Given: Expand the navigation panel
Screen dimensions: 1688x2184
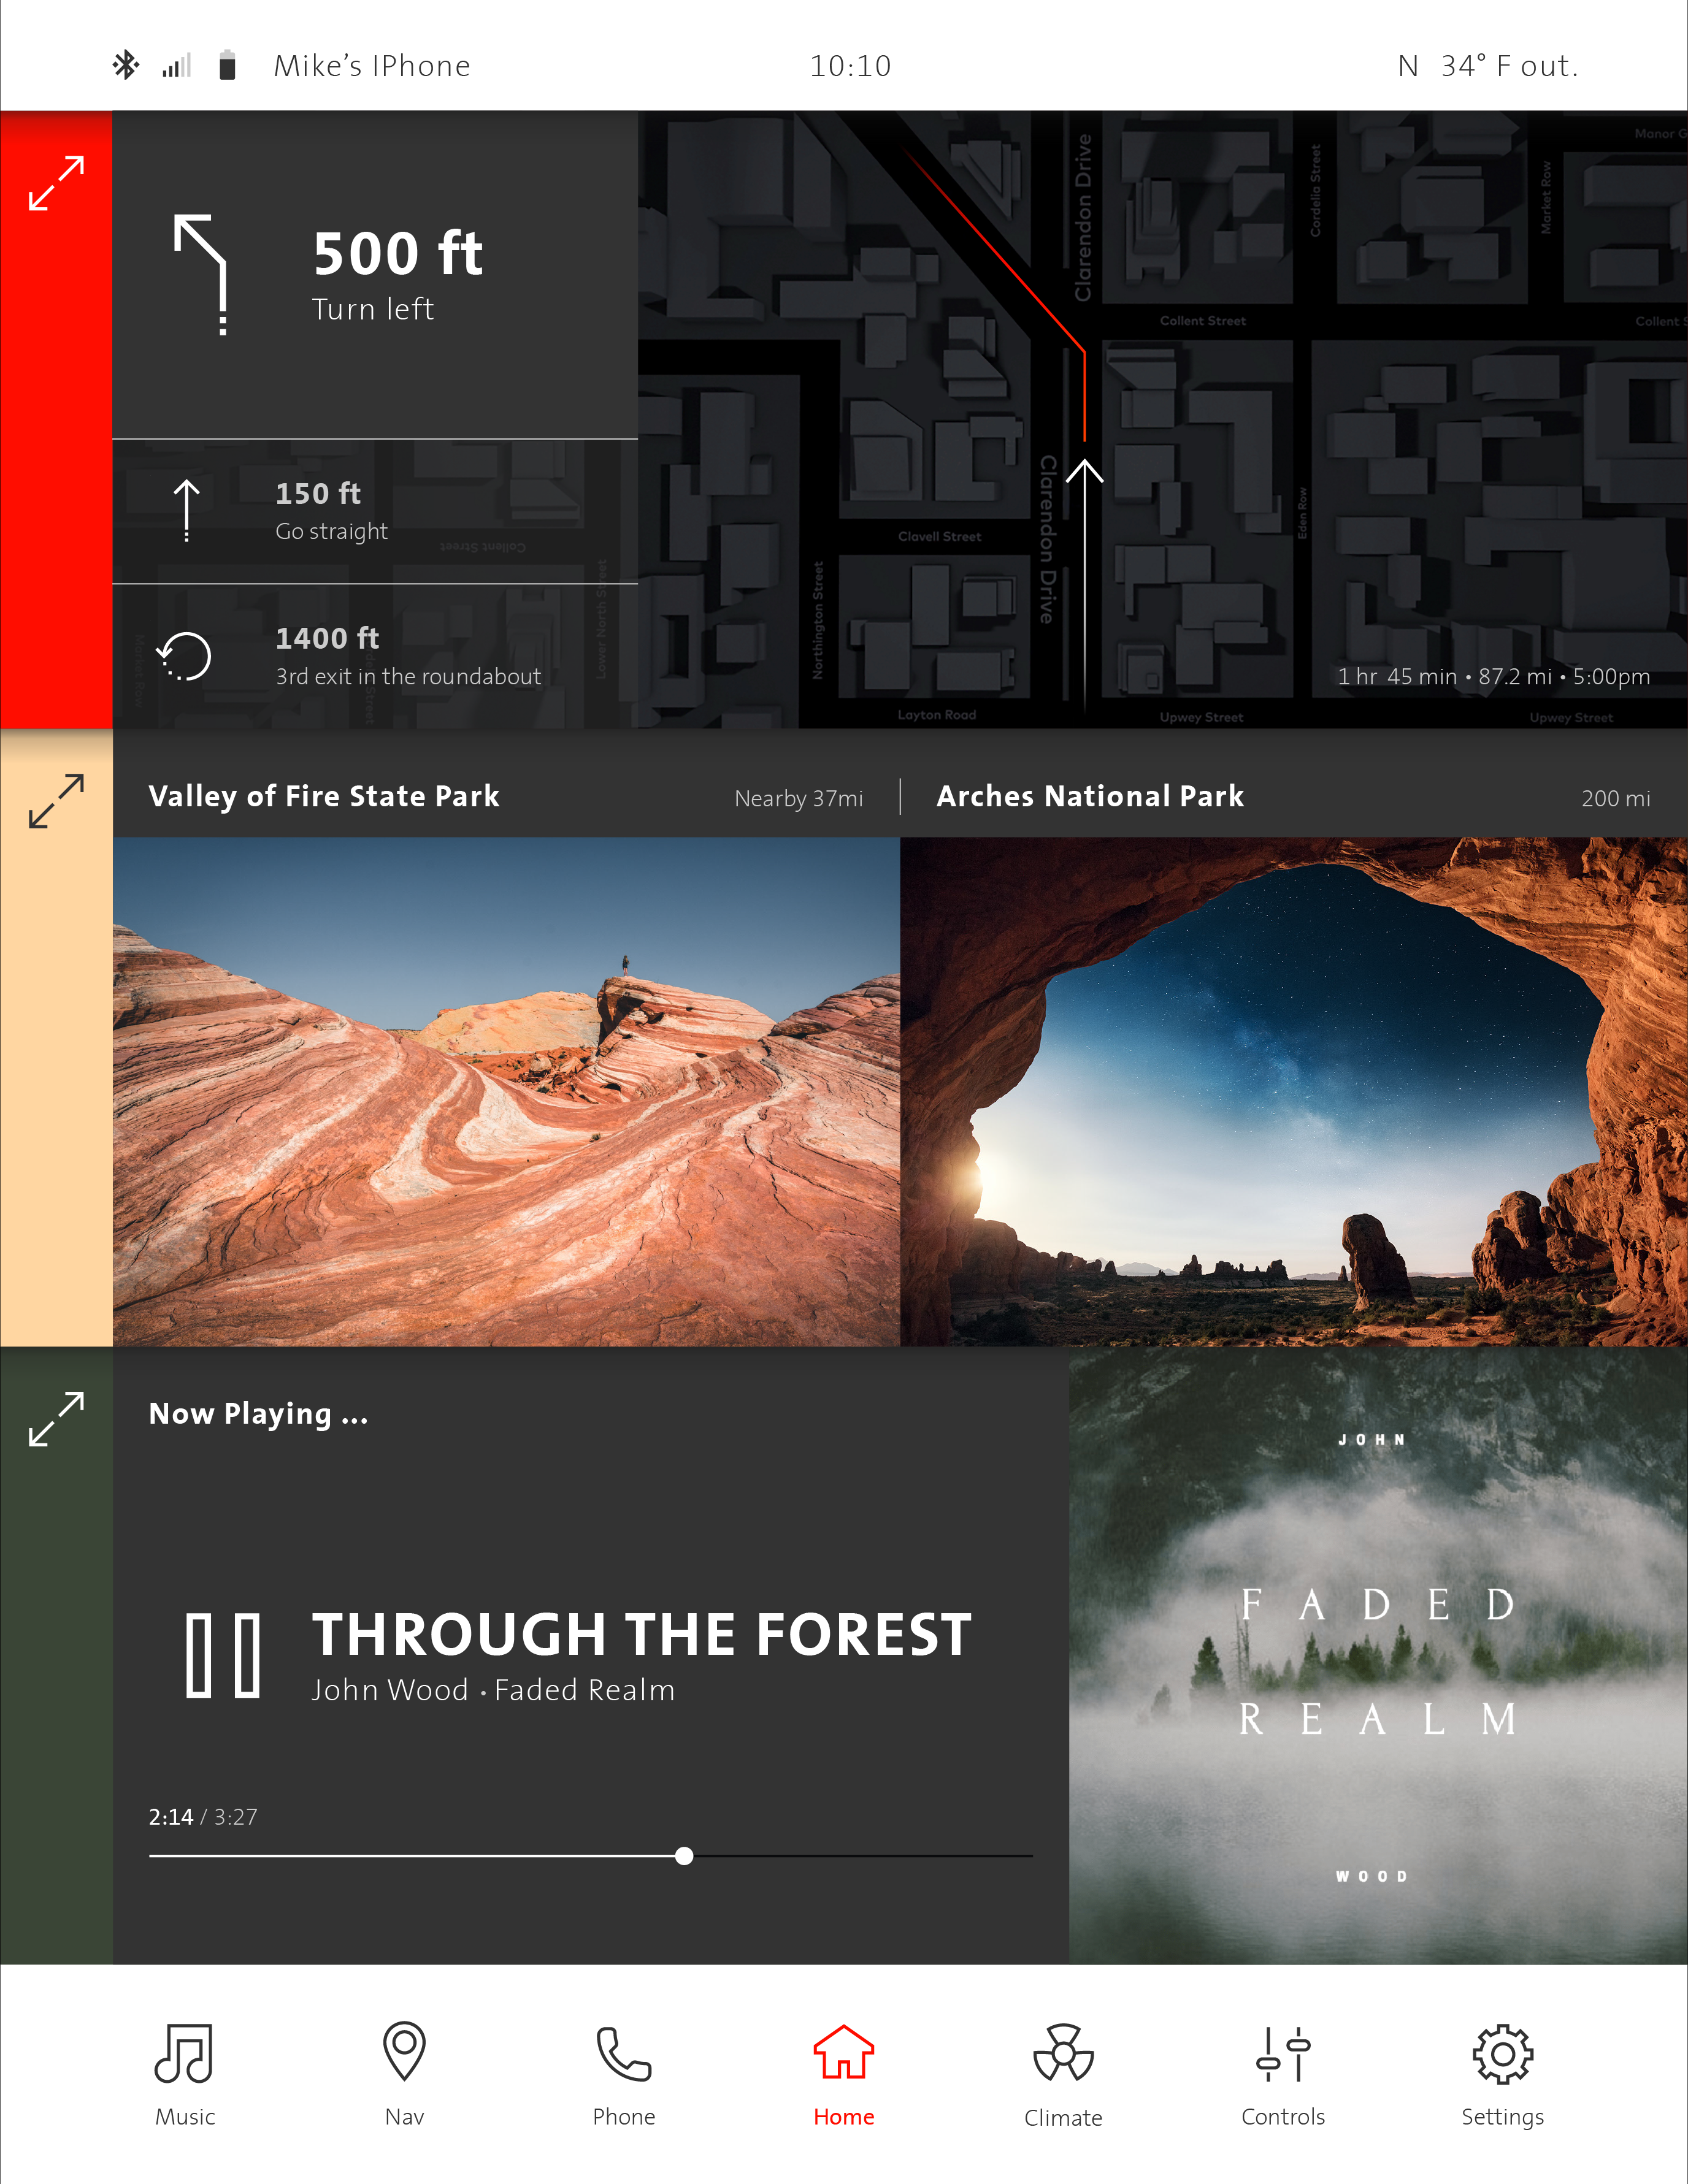Looking at the screenshot, I should [x=56, y=183].
